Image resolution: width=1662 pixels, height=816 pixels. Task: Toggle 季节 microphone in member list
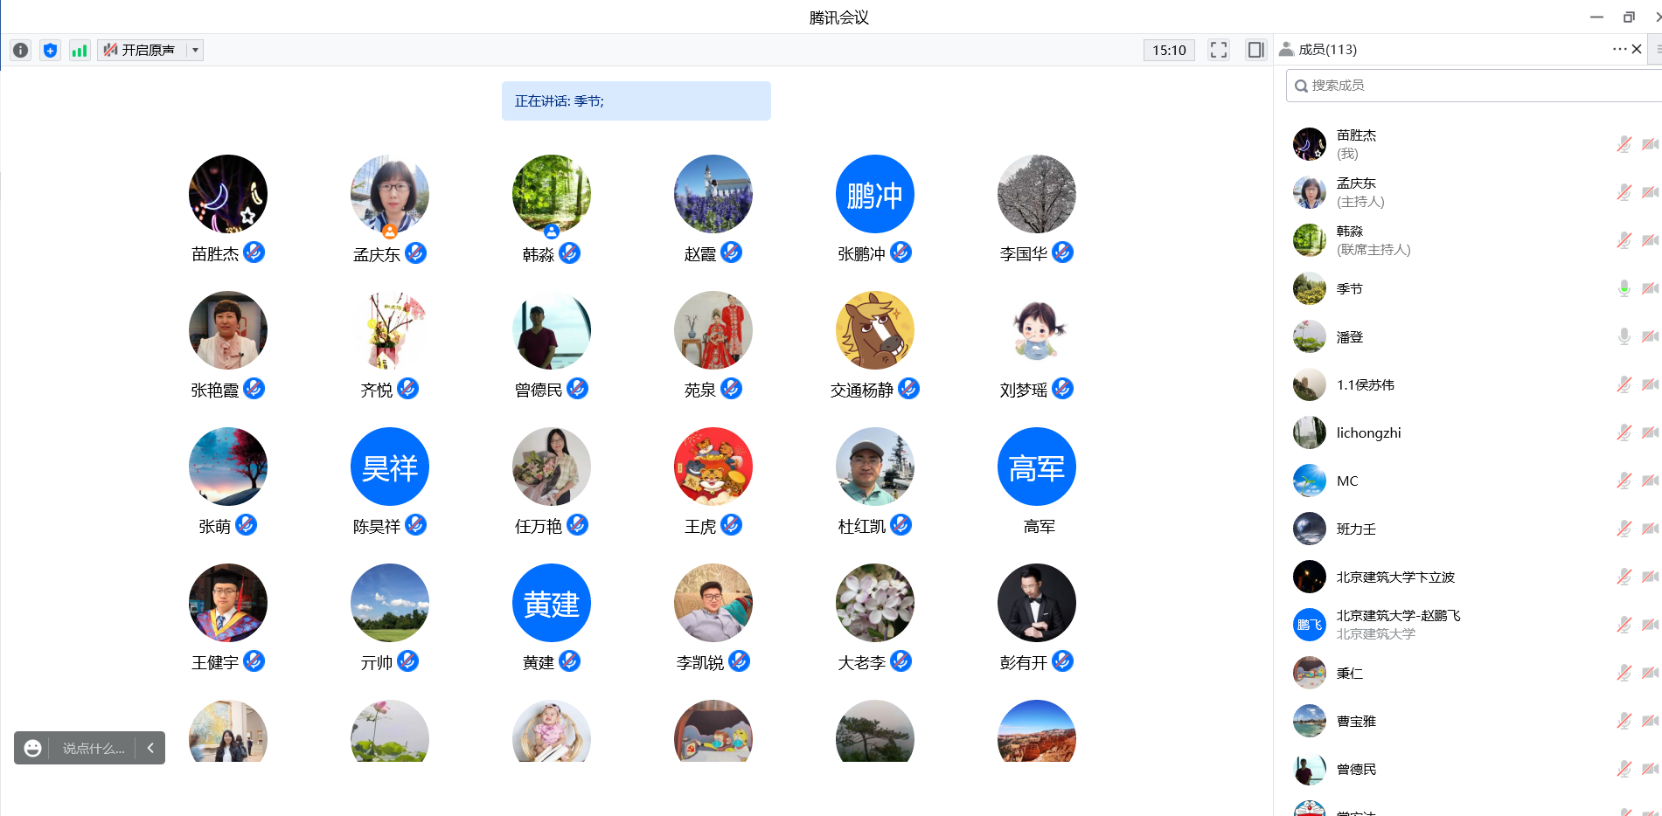[x=1624, y=288]
